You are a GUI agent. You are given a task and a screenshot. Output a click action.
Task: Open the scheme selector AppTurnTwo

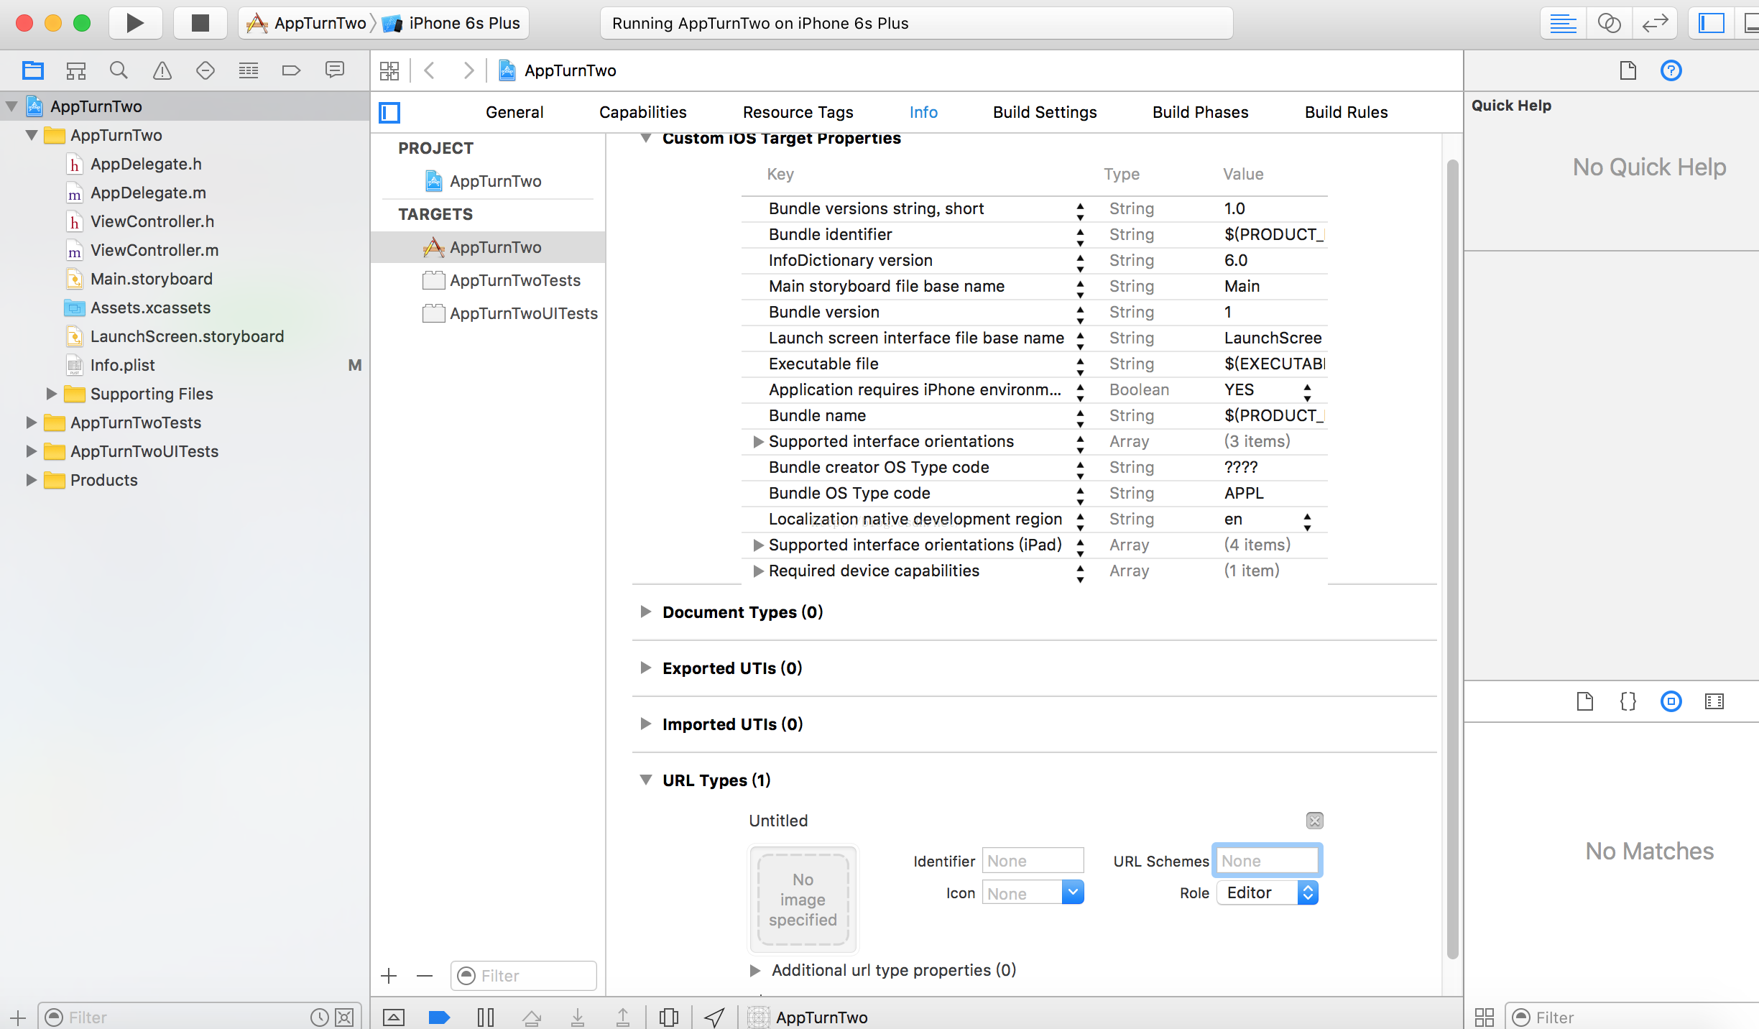click(x=308, y=23)
